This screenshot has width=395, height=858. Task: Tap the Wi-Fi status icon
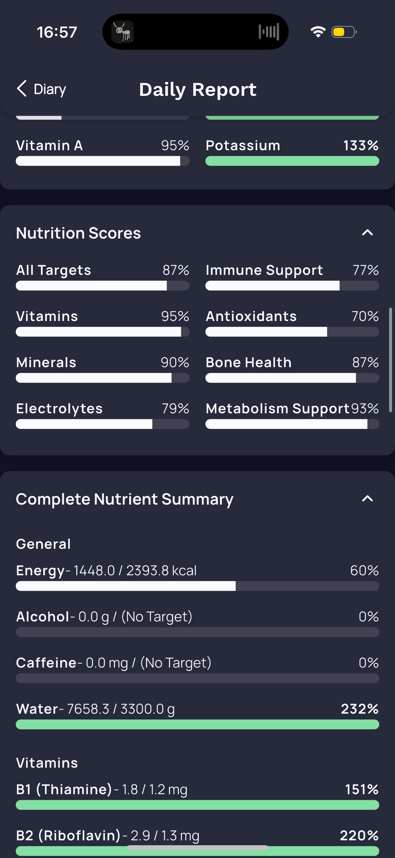coord(318,32)
